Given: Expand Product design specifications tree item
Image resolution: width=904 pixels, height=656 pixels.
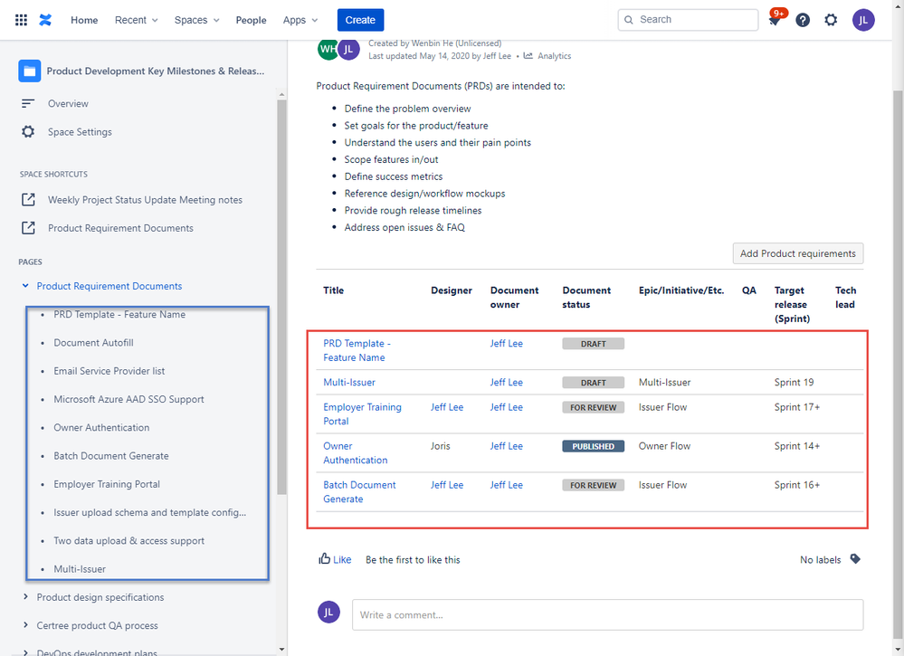Looking at the screenshot, I should click(25, 597).
